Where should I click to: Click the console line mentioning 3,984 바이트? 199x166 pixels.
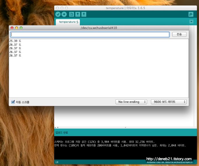click(104, 142)
